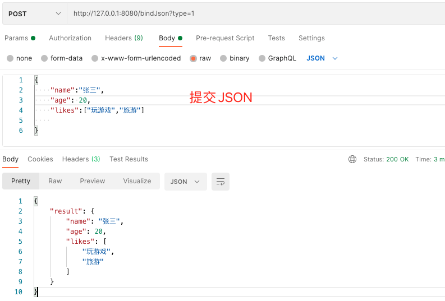Choose x-www-form-urlencoded body type
Viewport: 445px width, 301px height.
95,58
